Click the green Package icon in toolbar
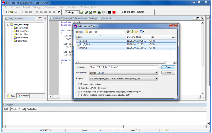 [x=99, y=12]
